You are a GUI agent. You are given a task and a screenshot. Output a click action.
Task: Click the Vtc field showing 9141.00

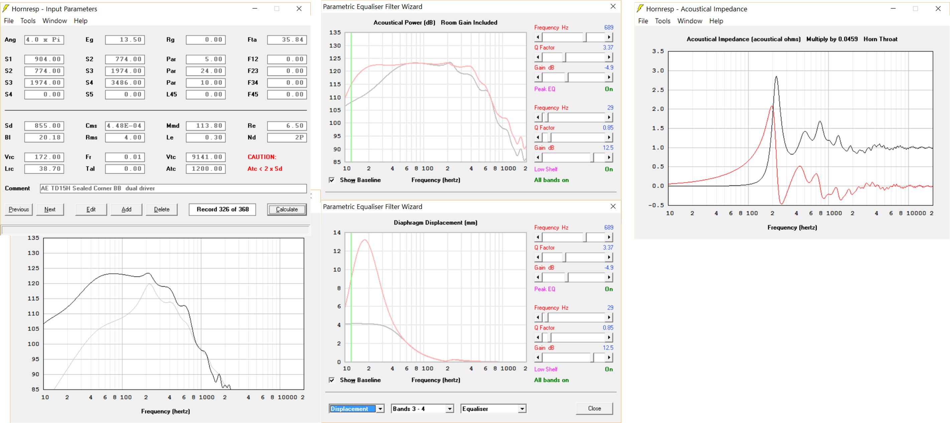click(206, 157)
